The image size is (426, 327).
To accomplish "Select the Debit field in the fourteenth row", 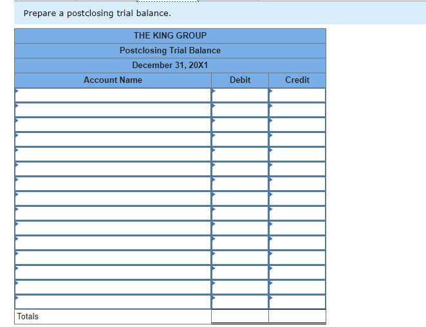I will tap(240, 287).
